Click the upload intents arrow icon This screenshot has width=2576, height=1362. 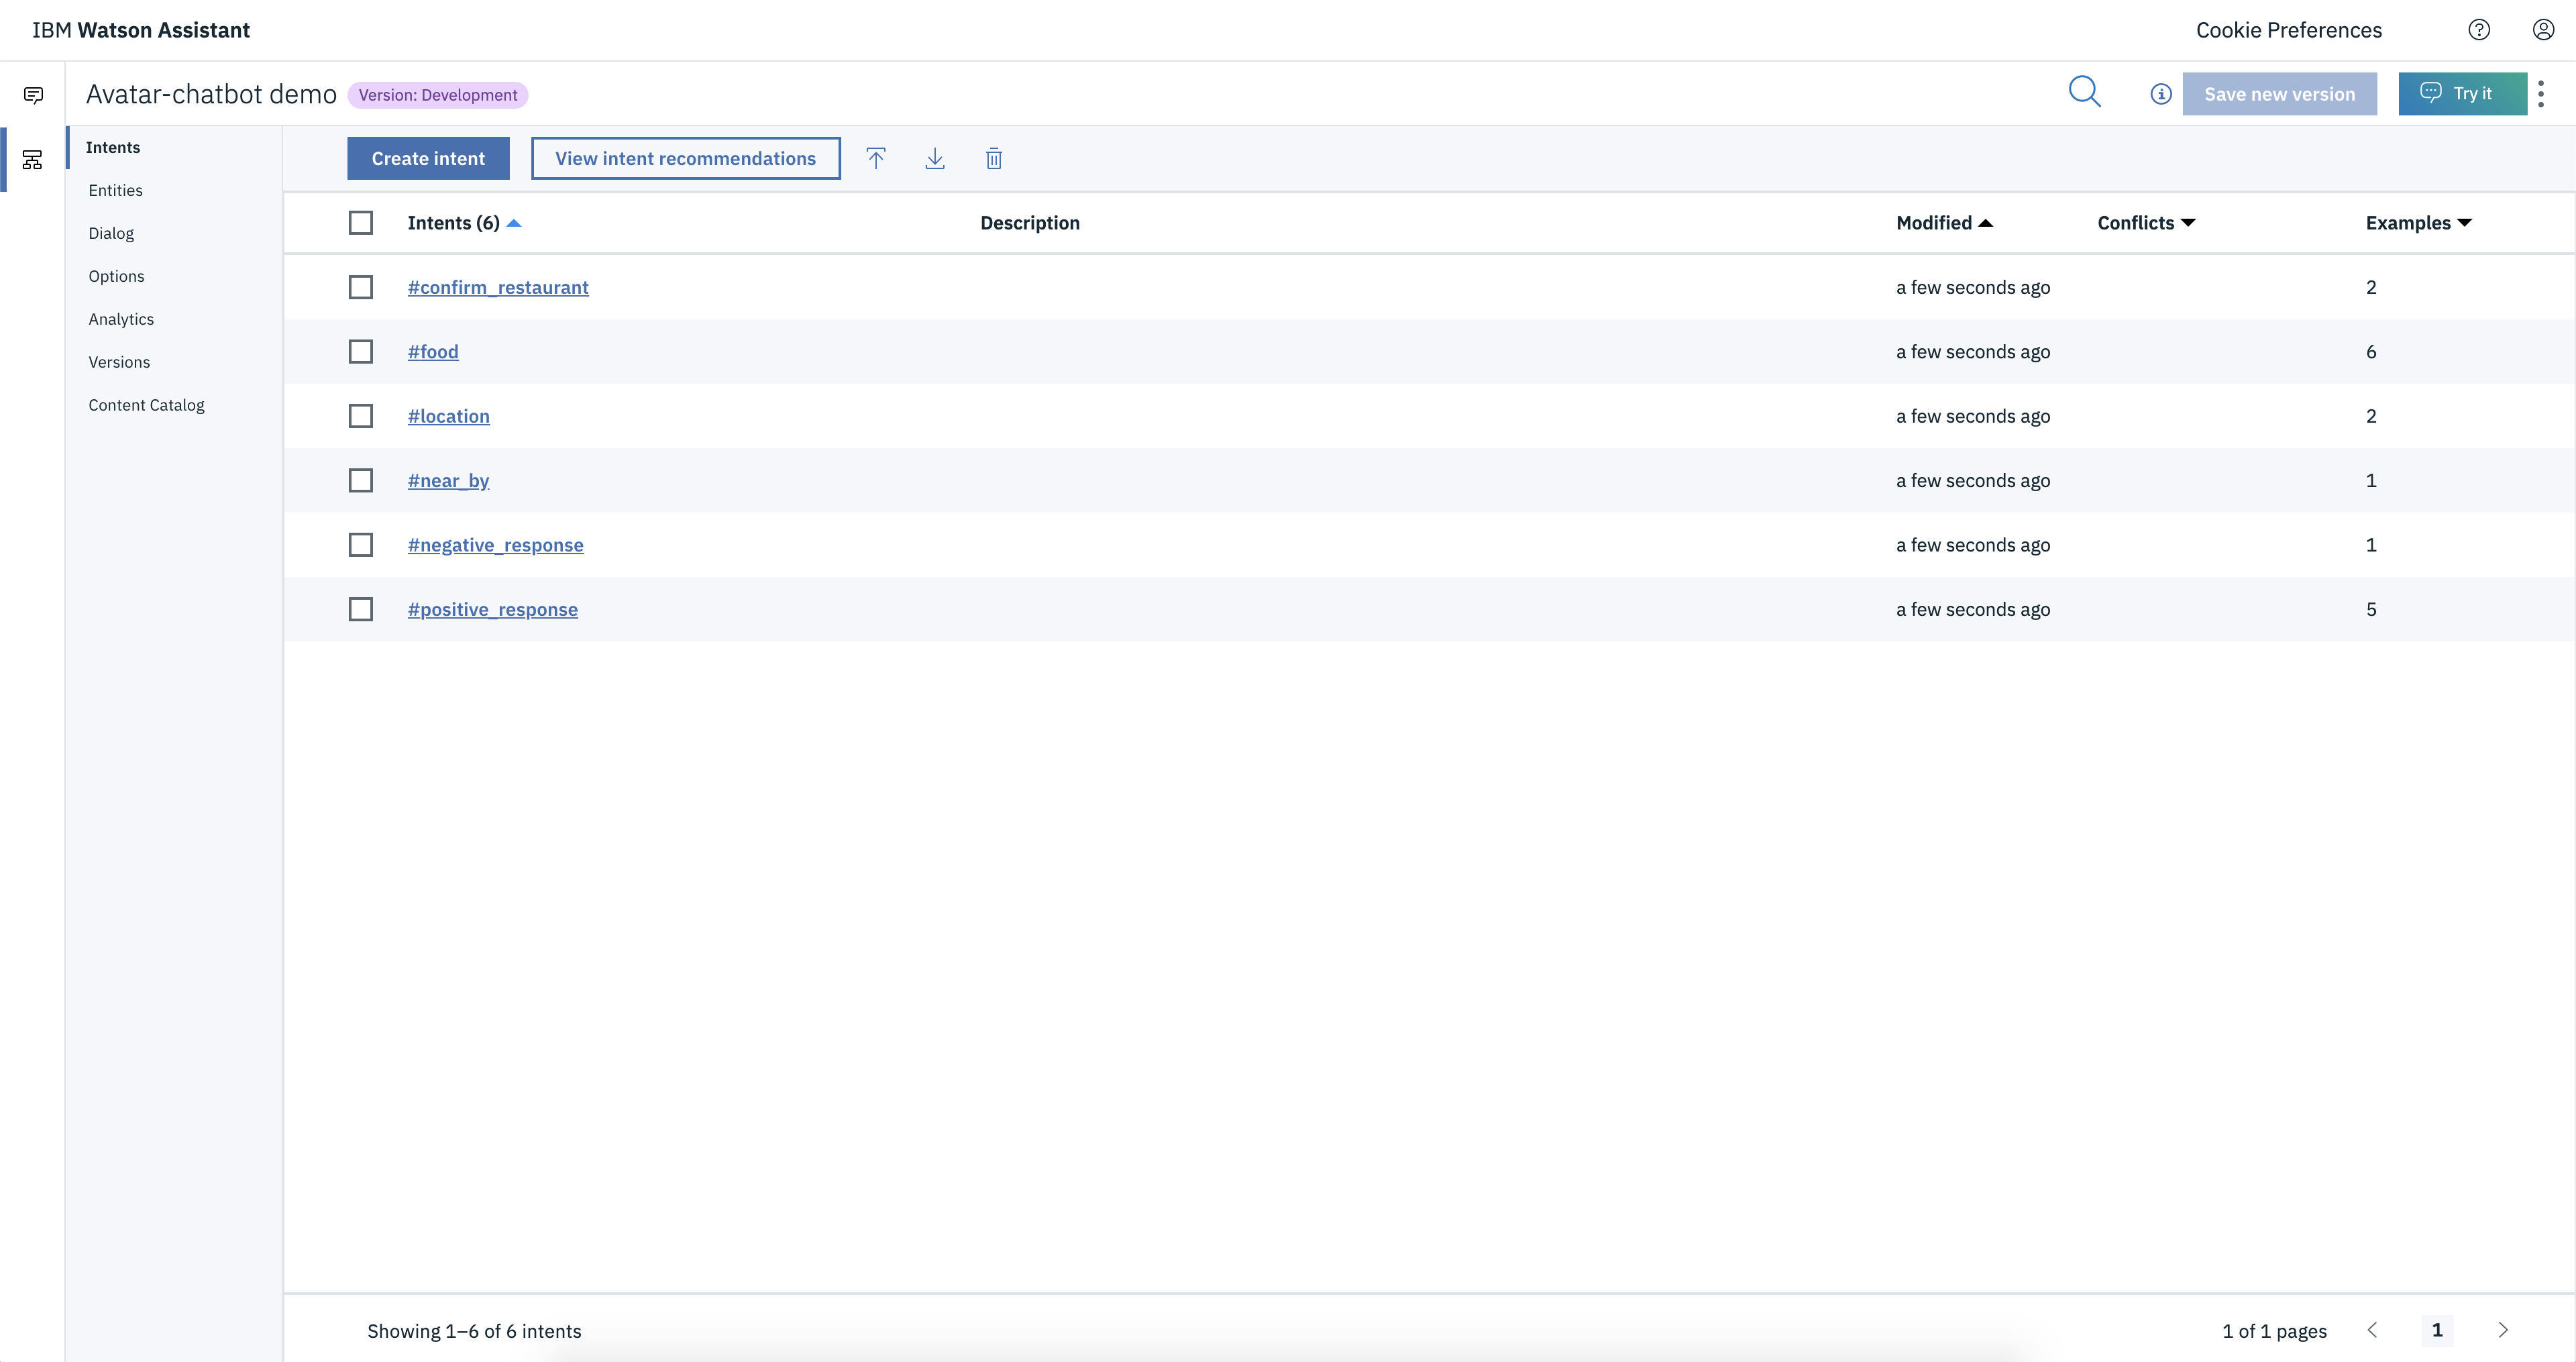(876, 158)
